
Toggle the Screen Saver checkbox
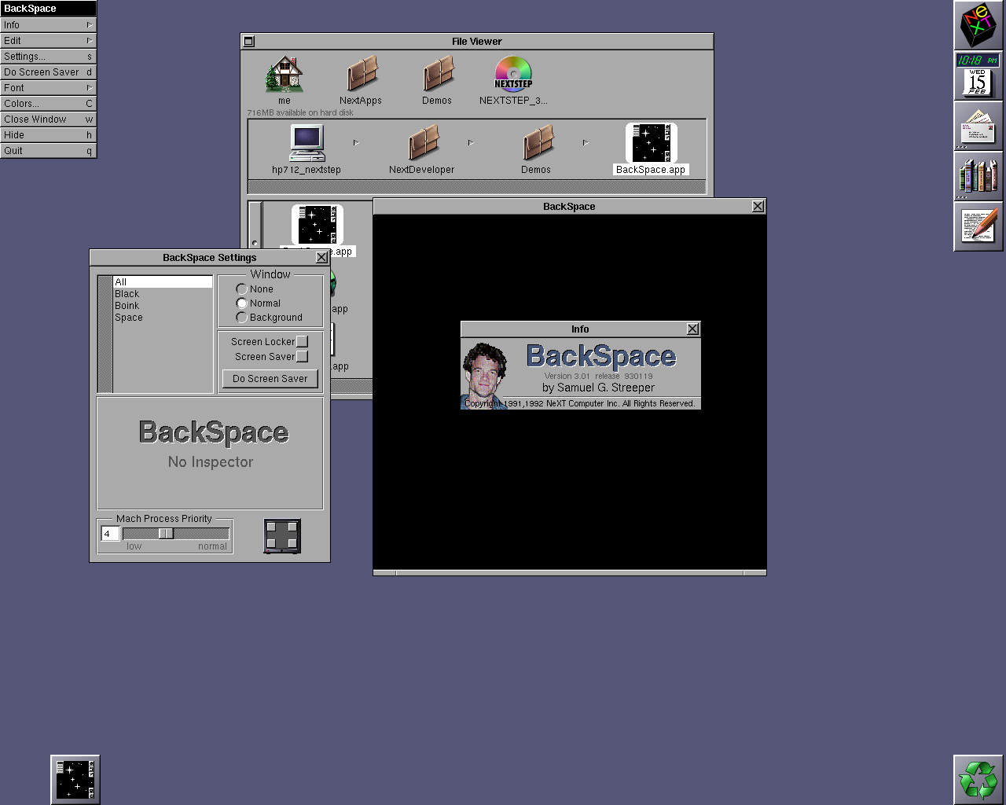(x=302, y=357)
